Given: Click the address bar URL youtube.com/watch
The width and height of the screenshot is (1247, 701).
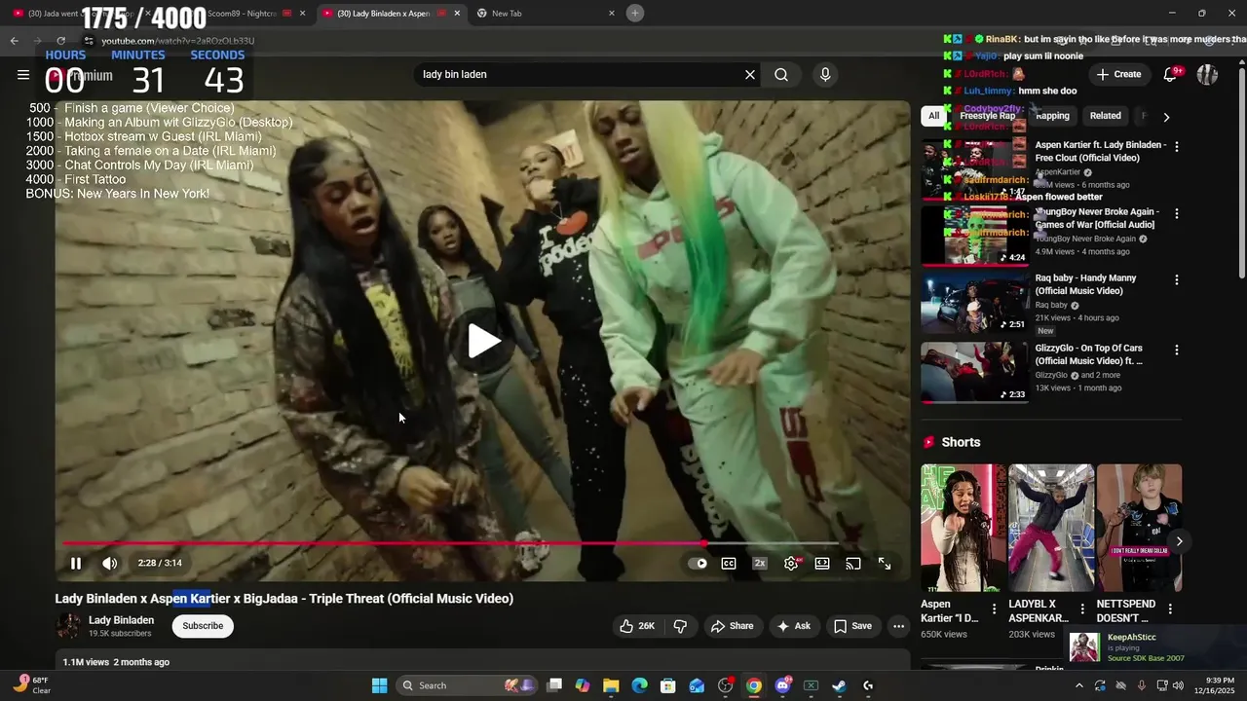Looking at the screenshot, I should (x=178, y=41).
